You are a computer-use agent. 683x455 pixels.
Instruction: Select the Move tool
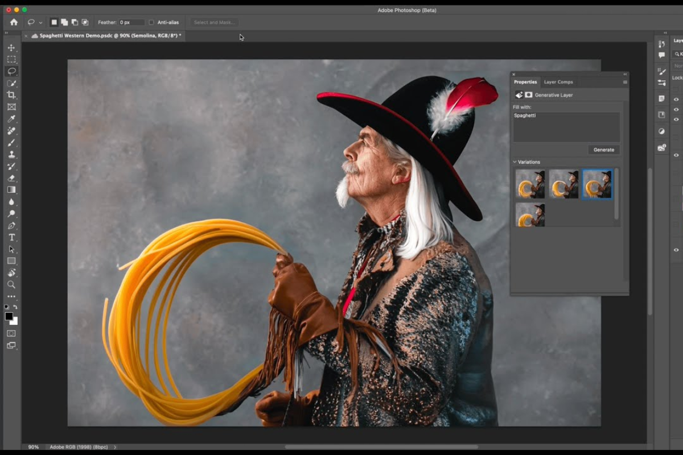coord(11,48)
